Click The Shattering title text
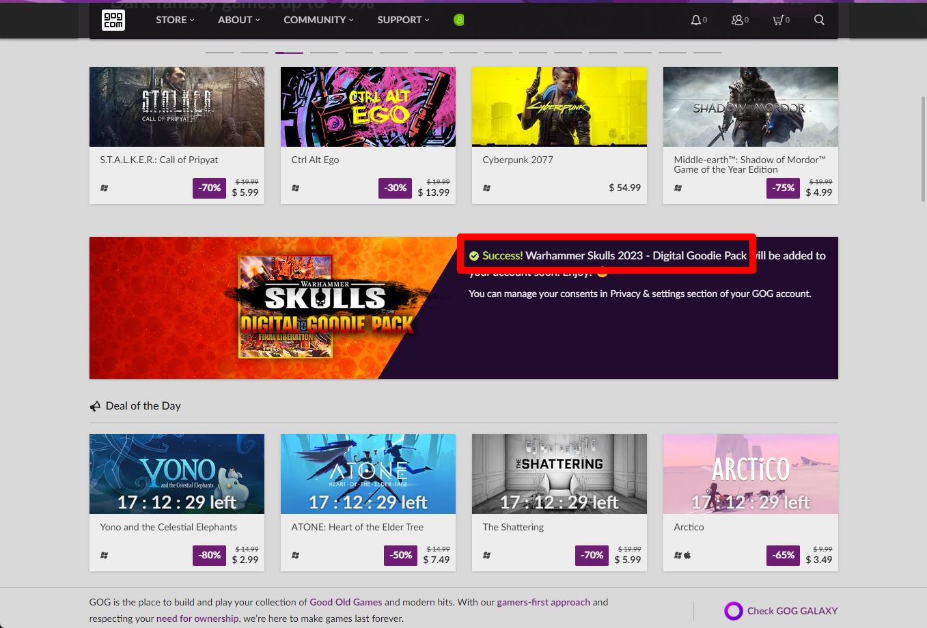This screenshot has width=927, height=628. 513,527
